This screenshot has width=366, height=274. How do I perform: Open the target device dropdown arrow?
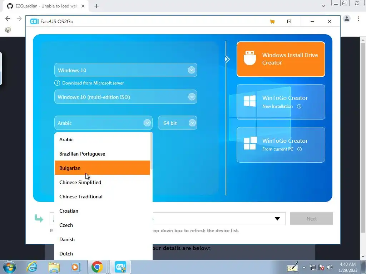(x=277, y=219)
